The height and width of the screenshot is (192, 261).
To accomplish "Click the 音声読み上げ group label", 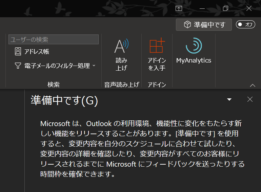I will pos(121,85).
